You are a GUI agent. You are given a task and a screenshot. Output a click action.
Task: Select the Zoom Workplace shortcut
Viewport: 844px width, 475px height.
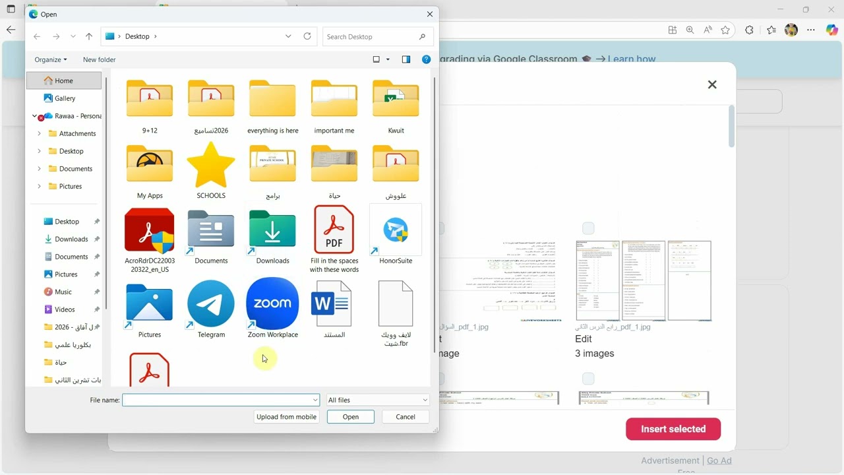click(272, 307)
